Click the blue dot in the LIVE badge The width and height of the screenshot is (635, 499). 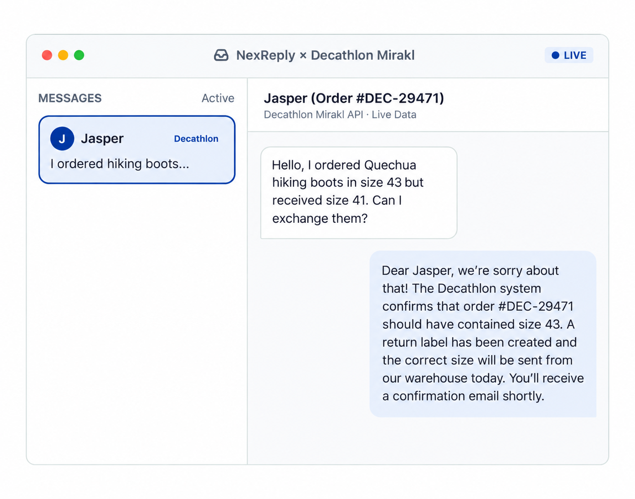pos(555,55)
